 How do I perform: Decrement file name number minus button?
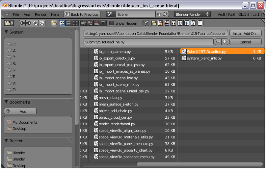pyautogui.click(x=218, y=42)
